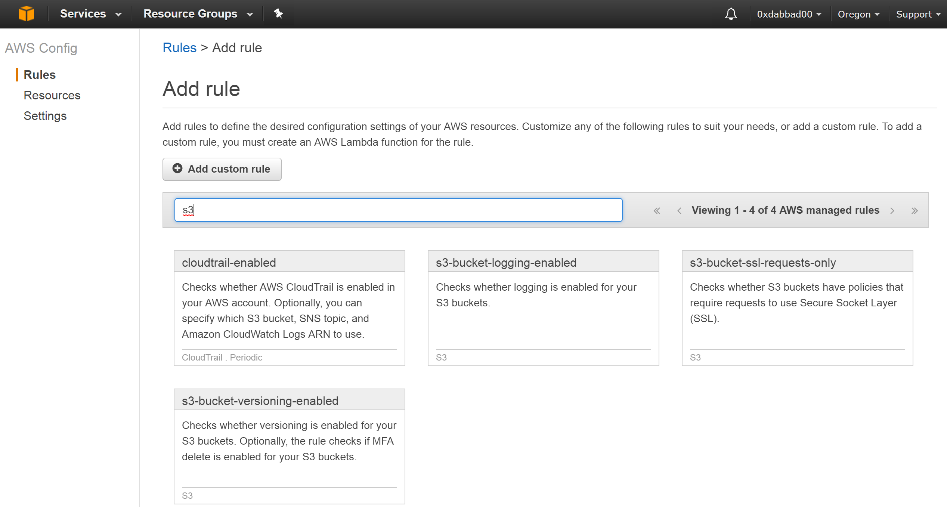Go to the previous page of managed rules
The image size is (947, 507).
(x=679, y=211)
